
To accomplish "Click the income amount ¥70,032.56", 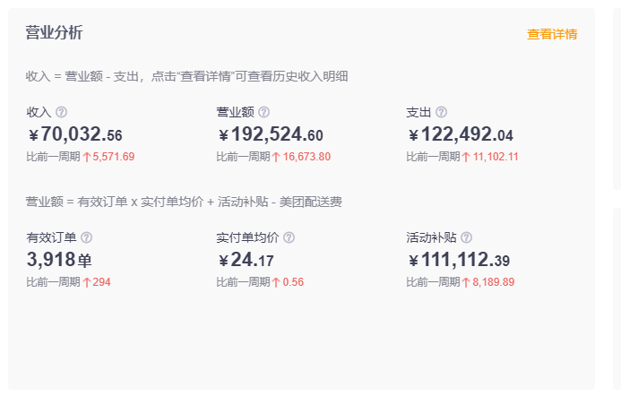I will (x=75, y=134).
